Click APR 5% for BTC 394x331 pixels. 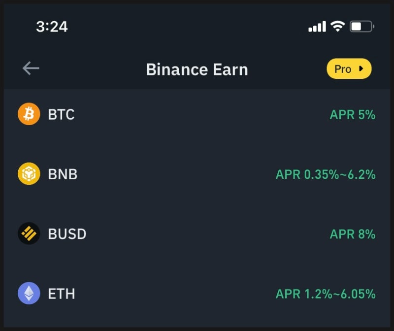pos(353,115)
